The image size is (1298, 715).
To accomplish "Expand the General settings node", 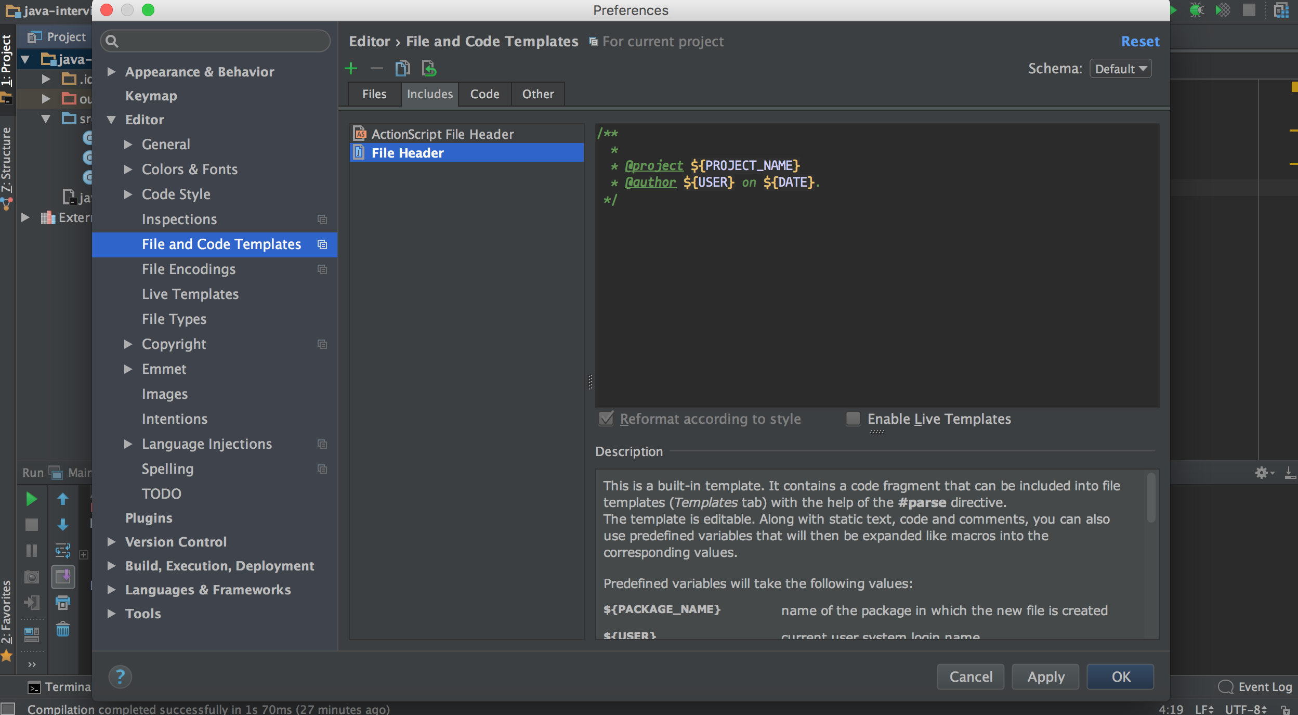I will (x=128, y=144).
